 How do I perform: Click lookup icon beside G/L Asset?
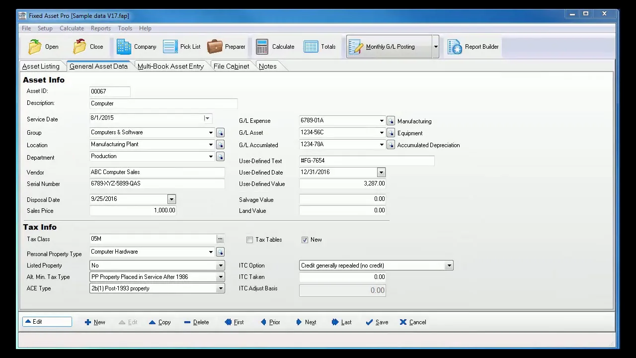pos(391,133)
